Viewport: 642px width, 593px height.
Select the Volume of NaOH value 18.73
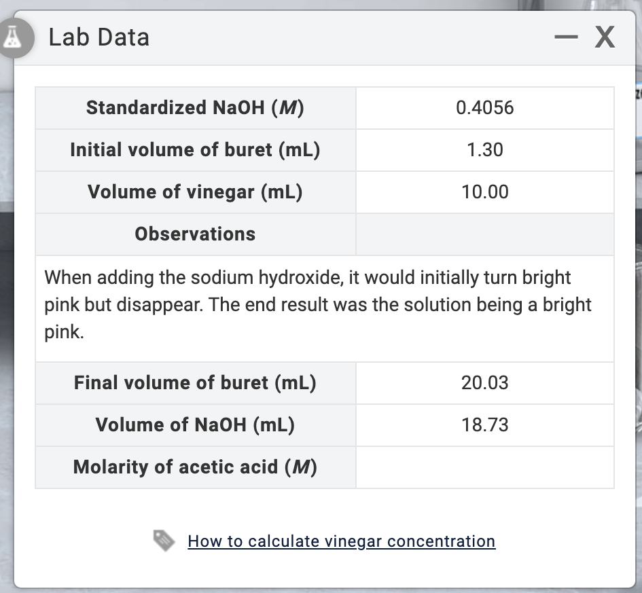[485, 425]
